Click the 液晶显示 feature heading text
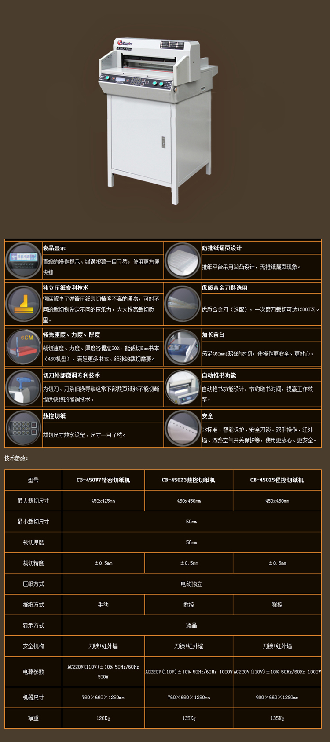 (54, 248)
